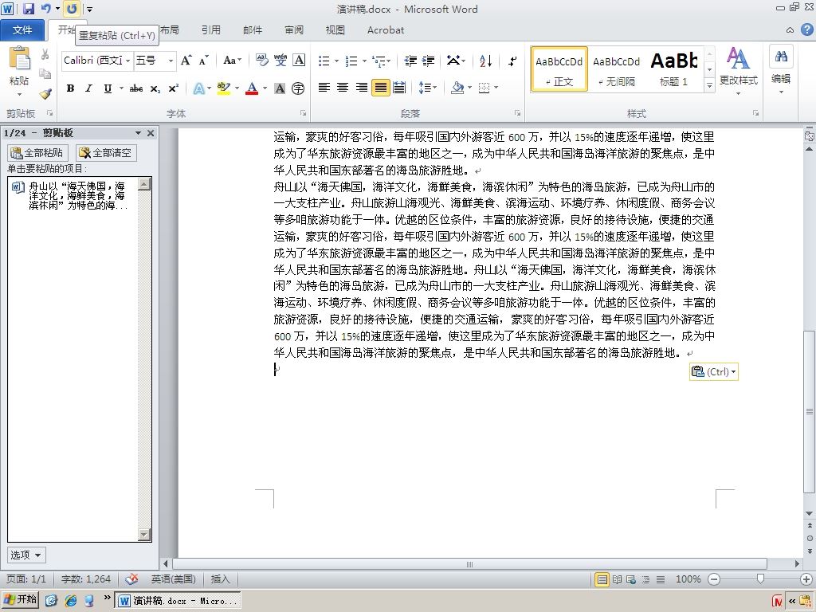Open the Word Help question mark

[x=807, y=29]
